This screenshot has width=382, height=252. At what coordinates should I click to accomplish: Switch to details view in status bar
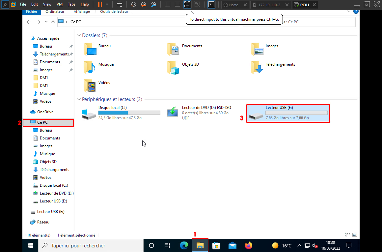tap(347, 235)
